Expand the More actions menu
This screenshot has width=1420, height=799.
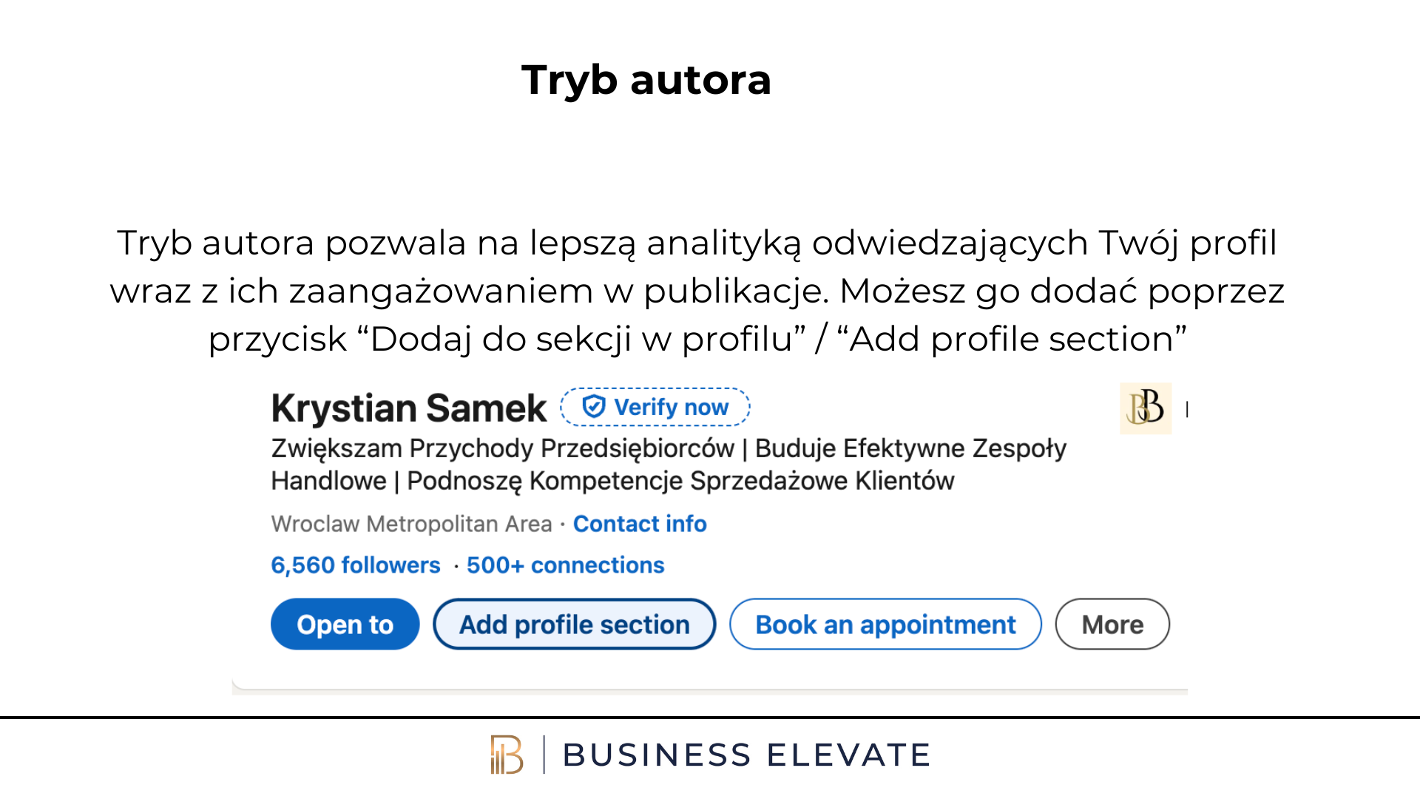pyautogui.click(x=1112, y=624)
